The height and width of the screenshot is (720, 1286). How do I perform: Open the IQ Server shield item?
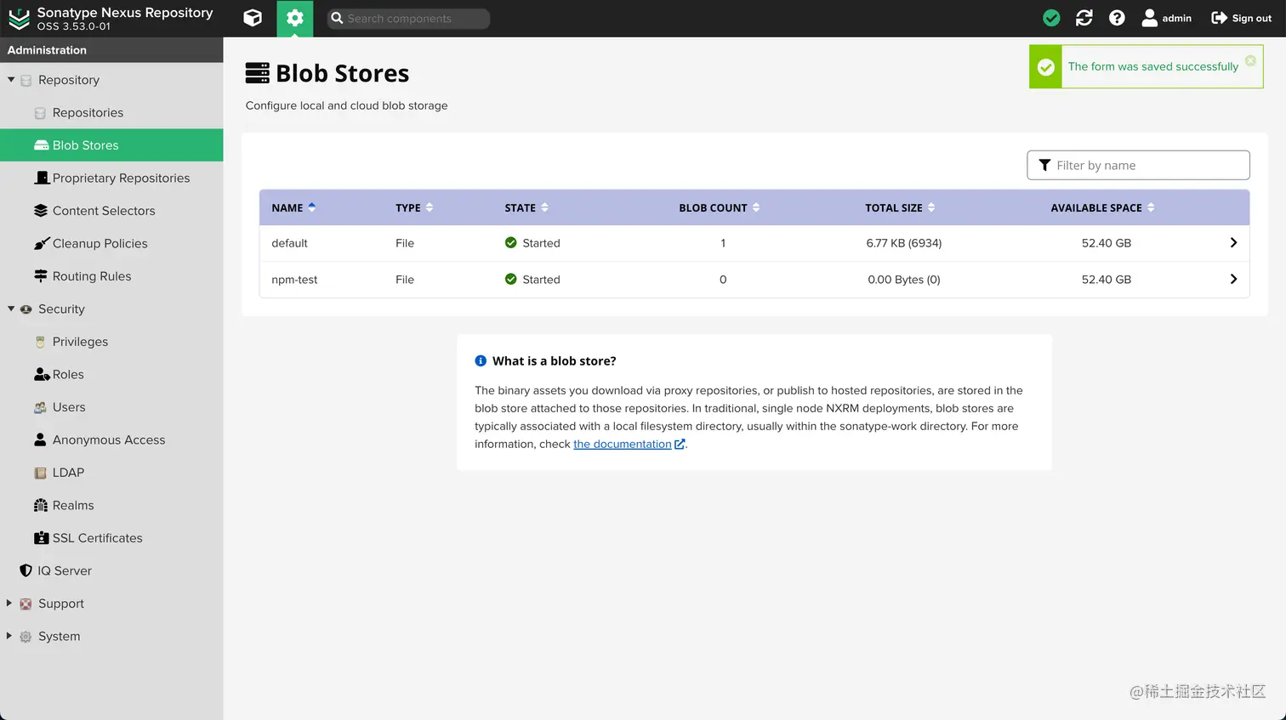coord(64,571)
